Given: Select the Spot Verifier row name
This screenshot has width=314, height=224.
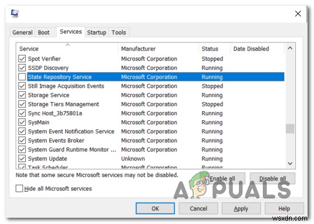Looking at the screenshot, I should [x=44, y=59].
